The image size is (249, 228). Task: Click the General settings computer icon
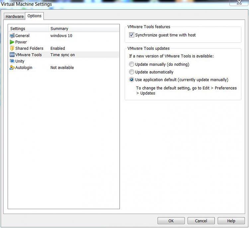(x=12, y=36)
